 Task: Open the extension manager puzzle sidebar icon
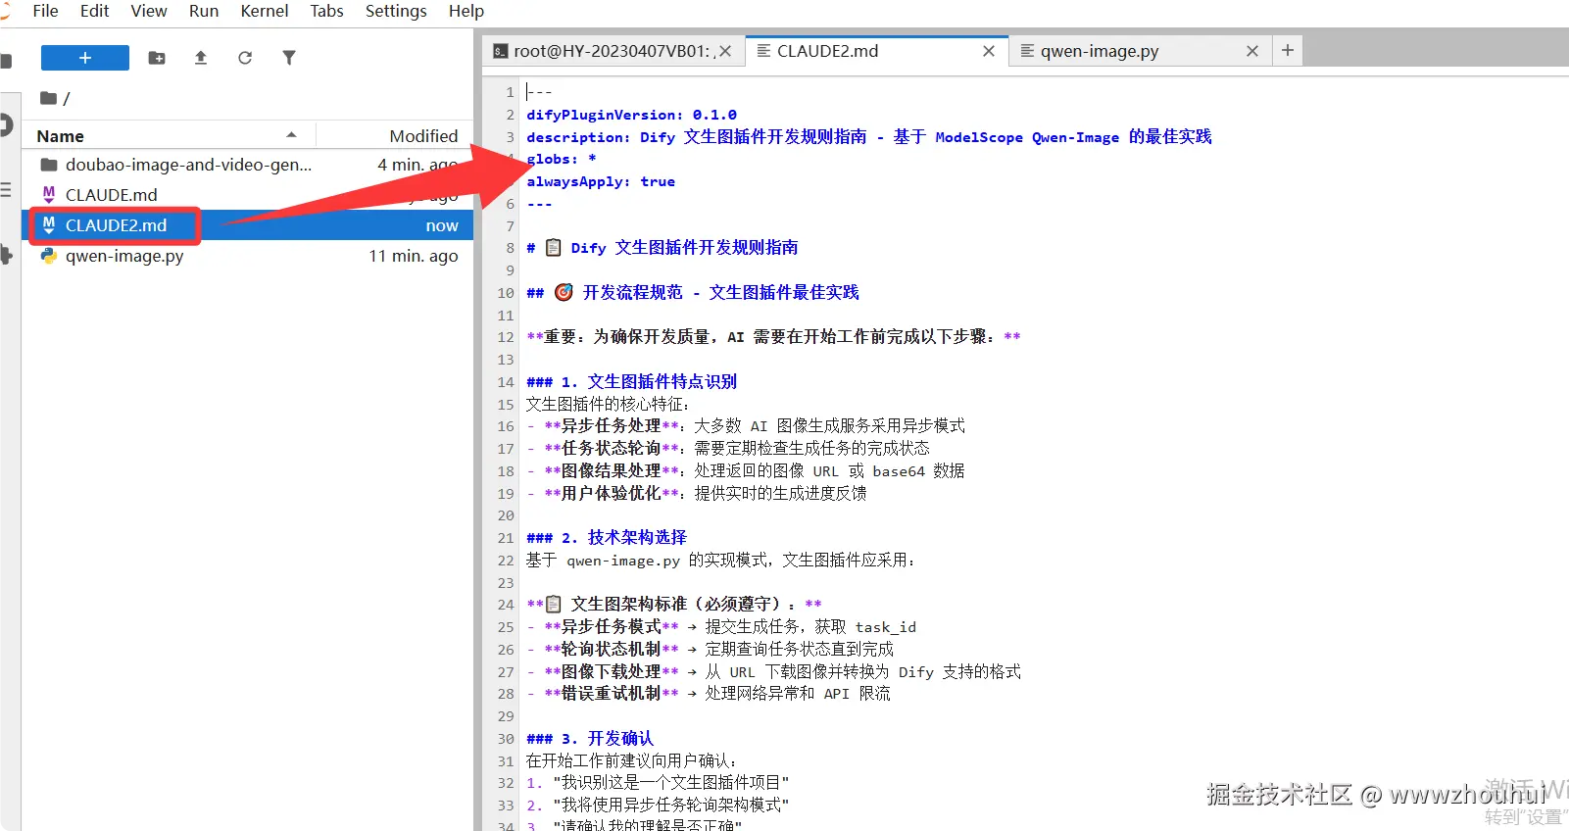6,255
